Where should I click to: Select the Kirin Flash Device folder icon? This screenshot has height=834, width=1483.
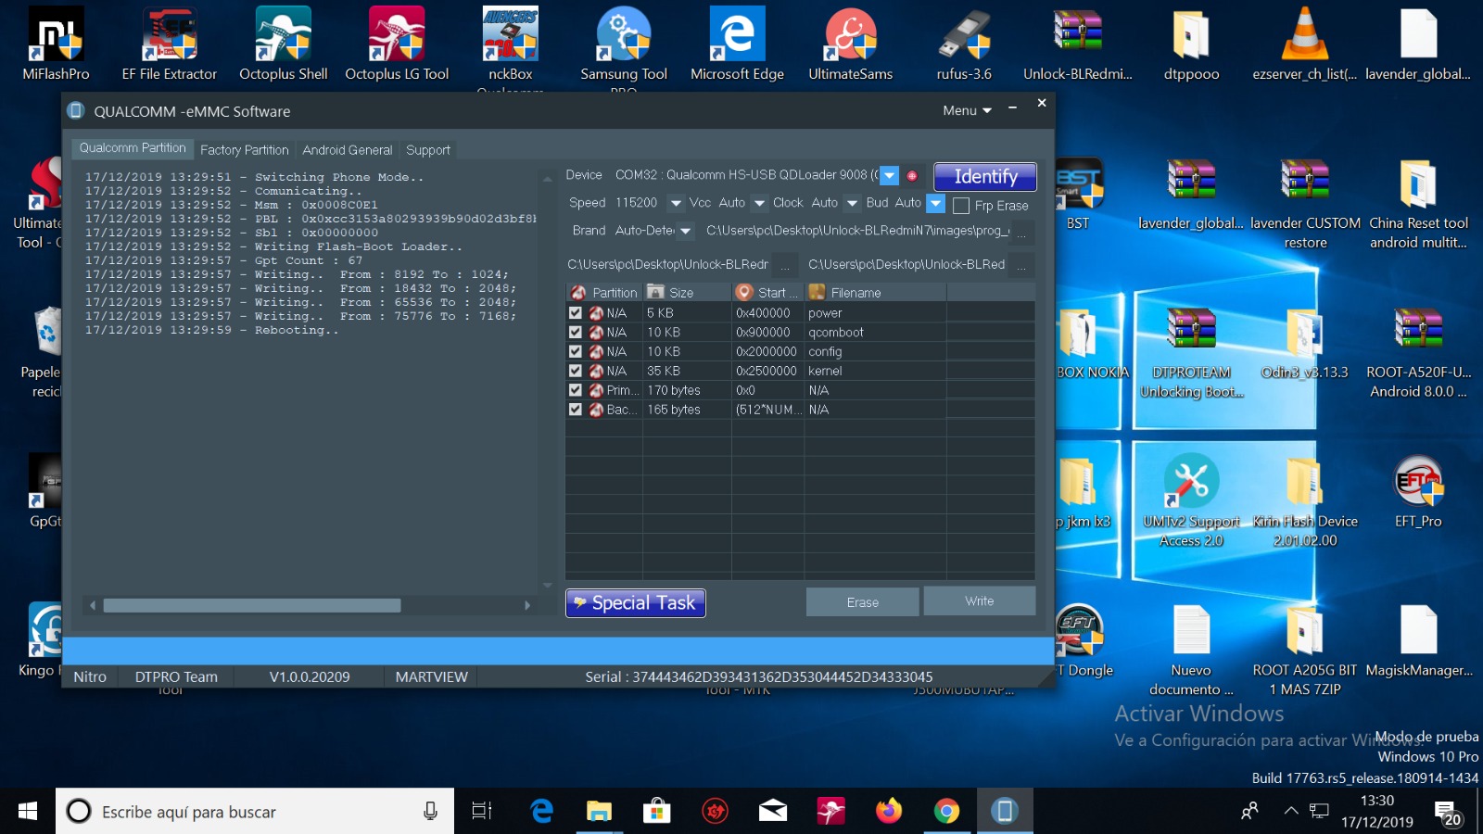click(x=1305, y=500)
